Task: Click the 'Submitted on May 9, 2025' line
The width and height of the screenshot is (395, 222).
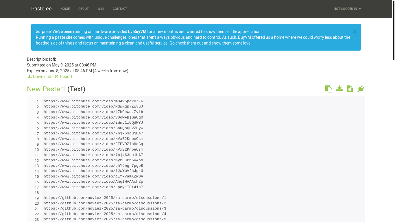Action: click(62, 65)
